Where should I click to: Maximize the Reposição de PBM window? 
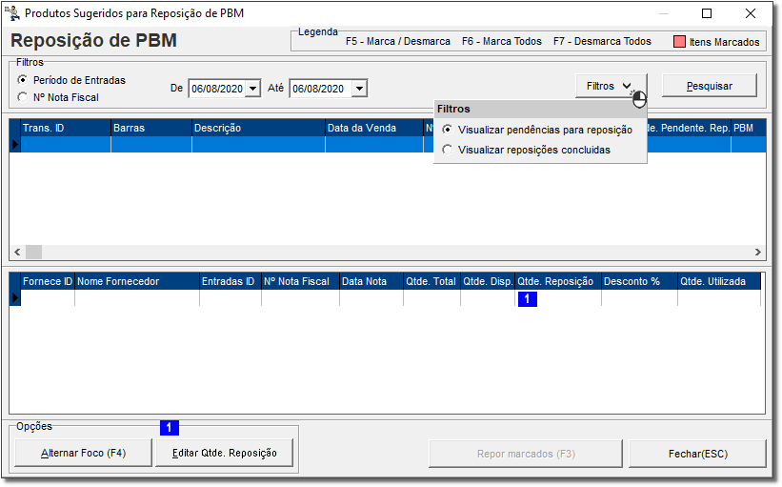(707, 13)
